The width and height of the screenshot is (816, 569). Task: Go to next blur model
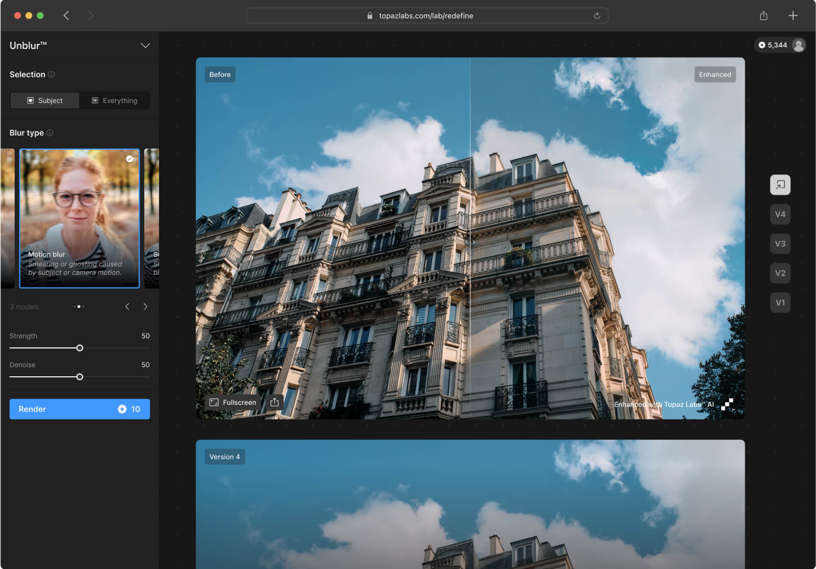click(x=145, y=306)
